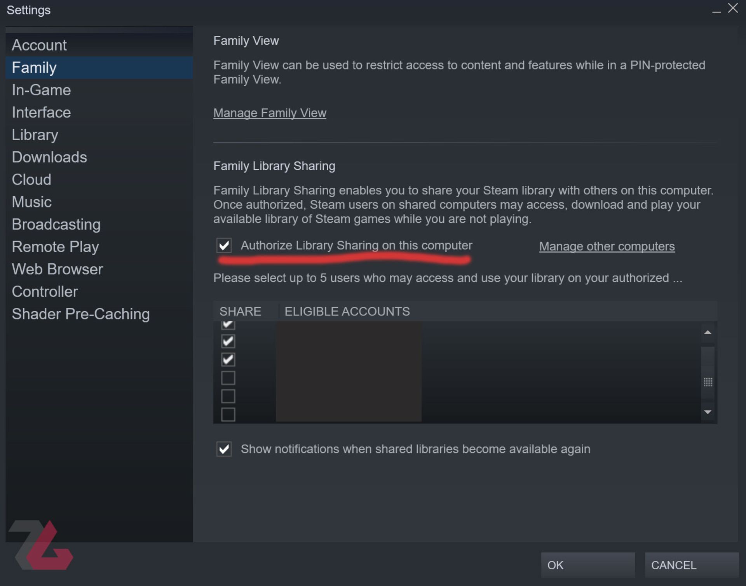
Task: Open Web Browser settings
Action: point(99,269)
